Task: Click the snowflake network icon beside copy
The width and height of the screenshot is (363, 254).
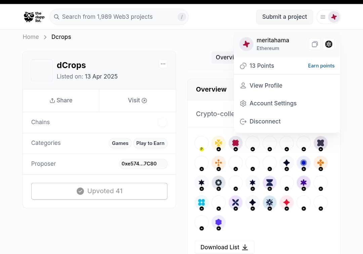Action: pos(329,44)
